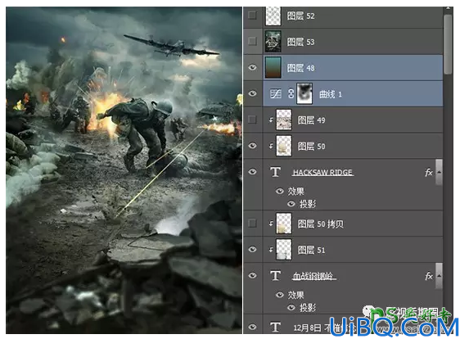The height and width of the screenshot is (339, 460).
Task: Select the 曲线 1 layer mask thumbnail
Action: (x=304, y=93)
